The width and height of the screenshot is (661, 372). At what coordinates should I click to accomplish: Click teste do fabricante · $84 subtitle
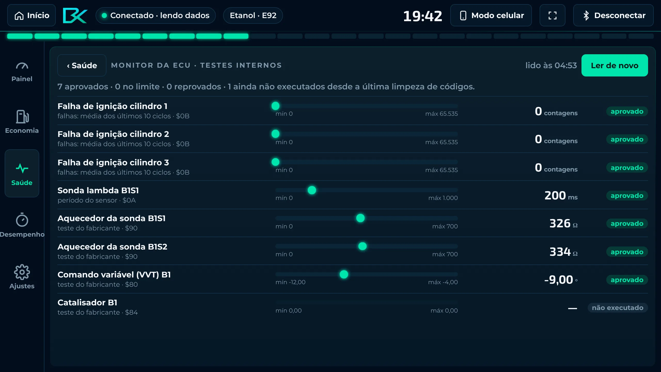click(x=98, y=312)
